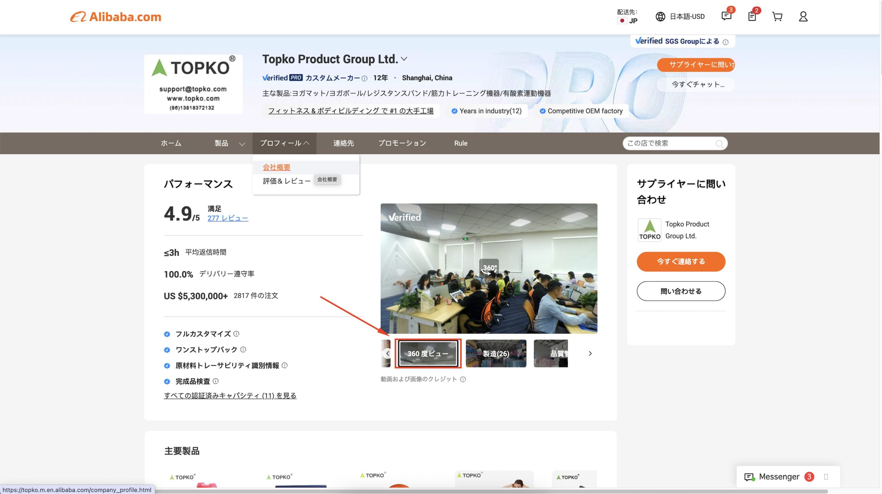Click the Messenger expand icon
This screenshot has width=882, height=494.
coord(826,477)
